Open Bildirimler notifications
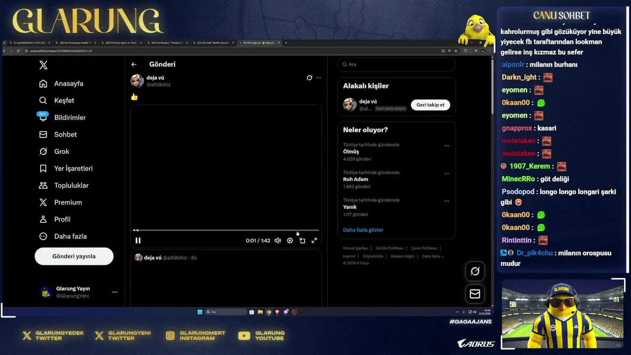Screen dimensions: 631x355 (63, 117)
